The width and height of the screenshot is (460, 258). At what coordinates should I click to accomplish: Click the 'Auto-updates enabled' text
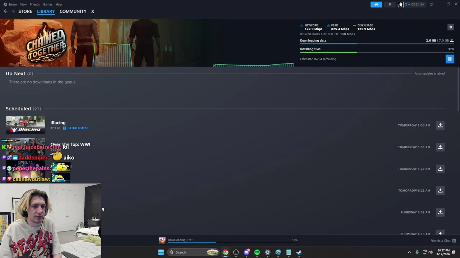(429, 73)
